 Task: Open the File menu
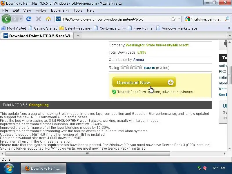5,10
